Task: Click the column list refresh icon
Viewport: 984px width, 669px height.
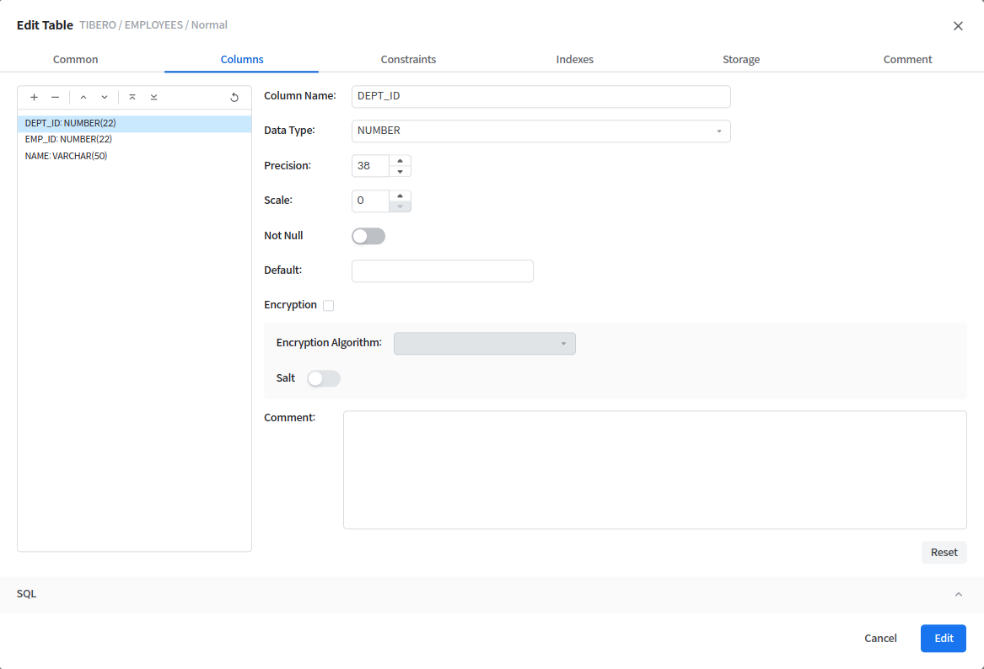Action: click(234, 98)
